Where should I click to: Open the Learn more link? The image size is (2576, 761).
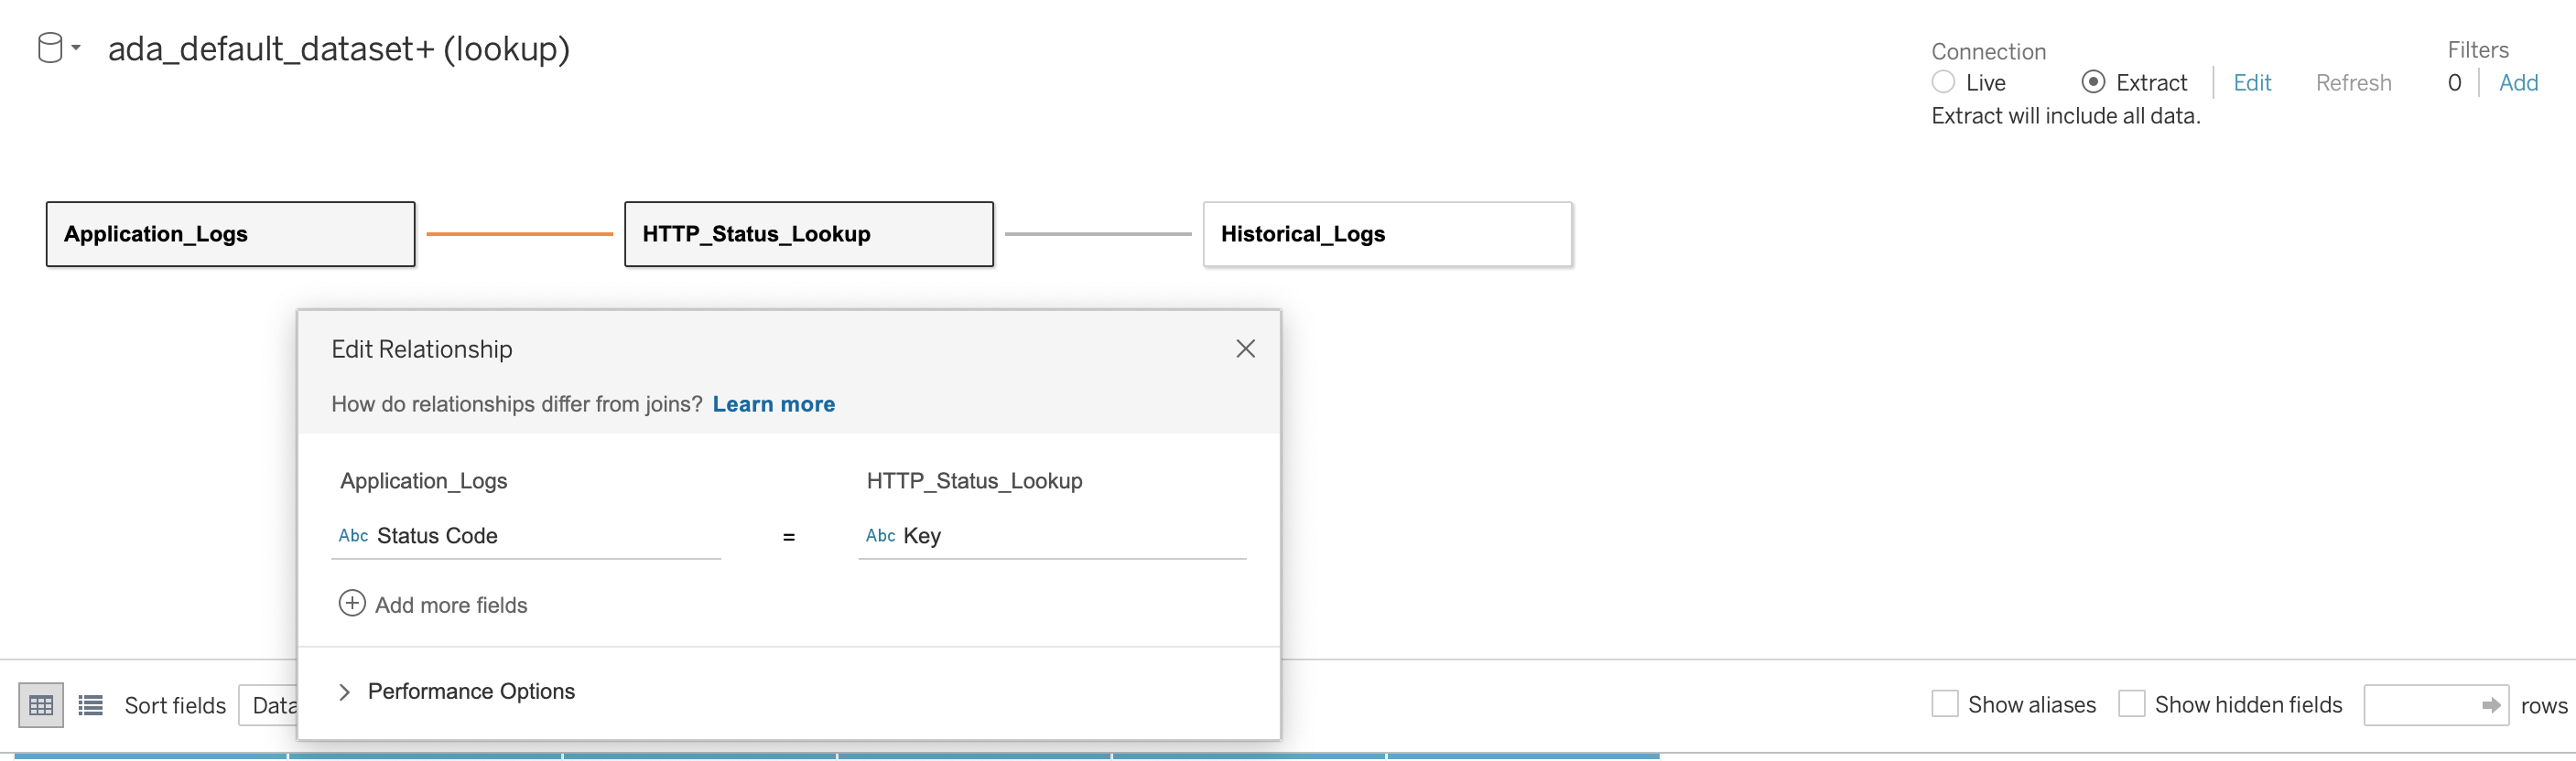[x=773, y=404]
